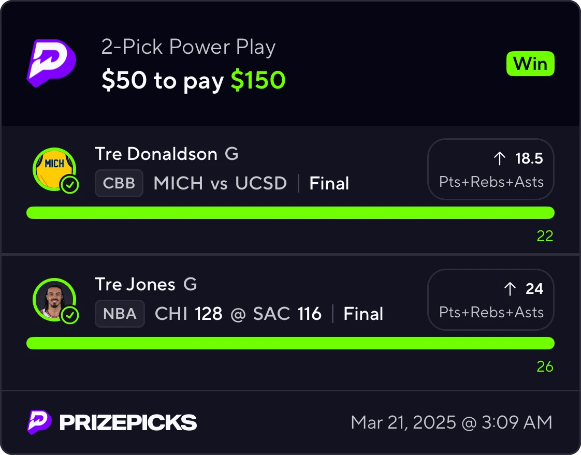Click the up arrow next to 24

(x=510, y=289)
